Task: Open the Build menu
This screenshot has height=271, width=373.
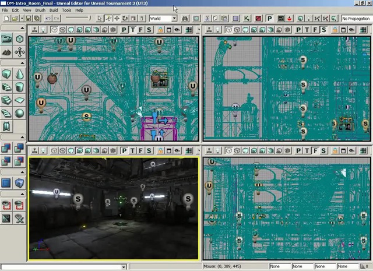Action: click(54, 10)
